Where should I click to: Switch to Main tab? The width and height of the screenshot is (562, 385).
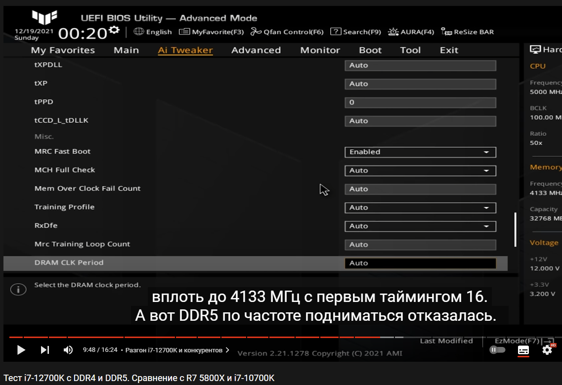coord(126,50)
